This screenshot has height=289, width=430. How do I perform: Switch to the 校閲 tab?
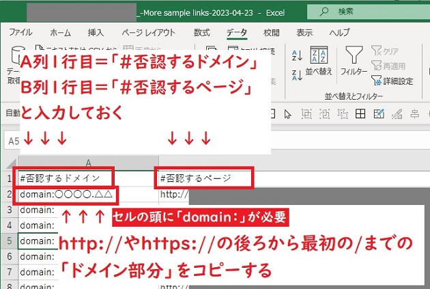click(x=271, y=32)
